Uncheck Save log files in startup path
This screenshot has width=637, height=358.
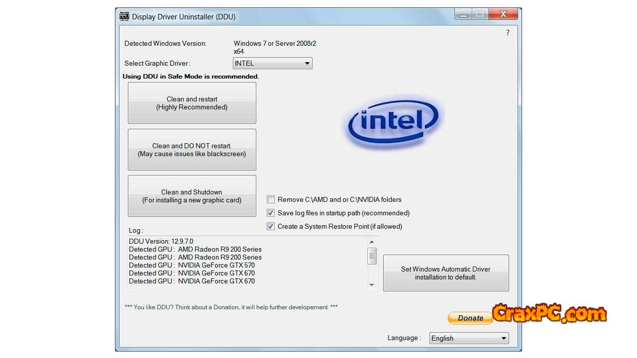(271, 213)
